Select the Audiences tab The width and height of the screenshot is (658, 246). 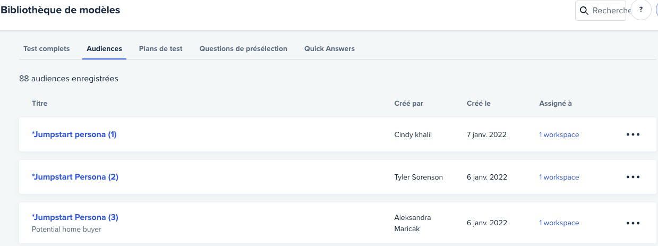coord(105,48)
